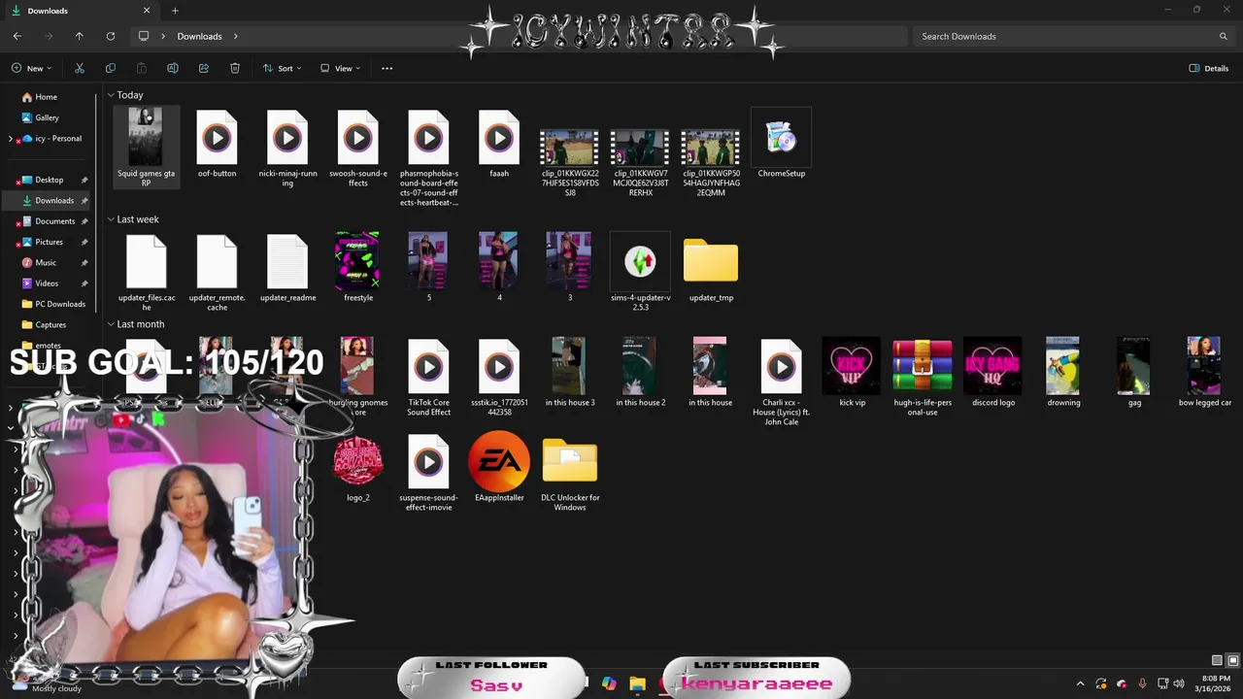
Task: Click search magnifier icon in search box
Action: click(x=1224, y=36)
